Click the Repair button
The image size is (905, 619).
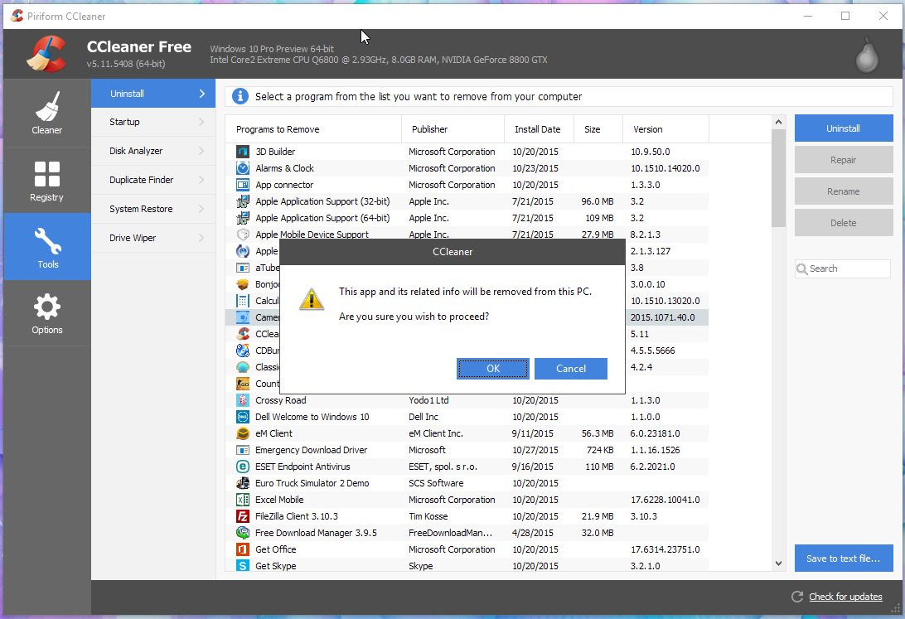click(843, 160)
